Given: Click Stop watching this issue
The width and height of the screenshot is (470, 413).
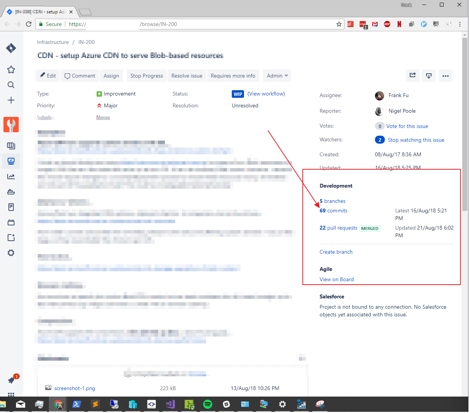Looking at the screenshot, I should point(416,140).
